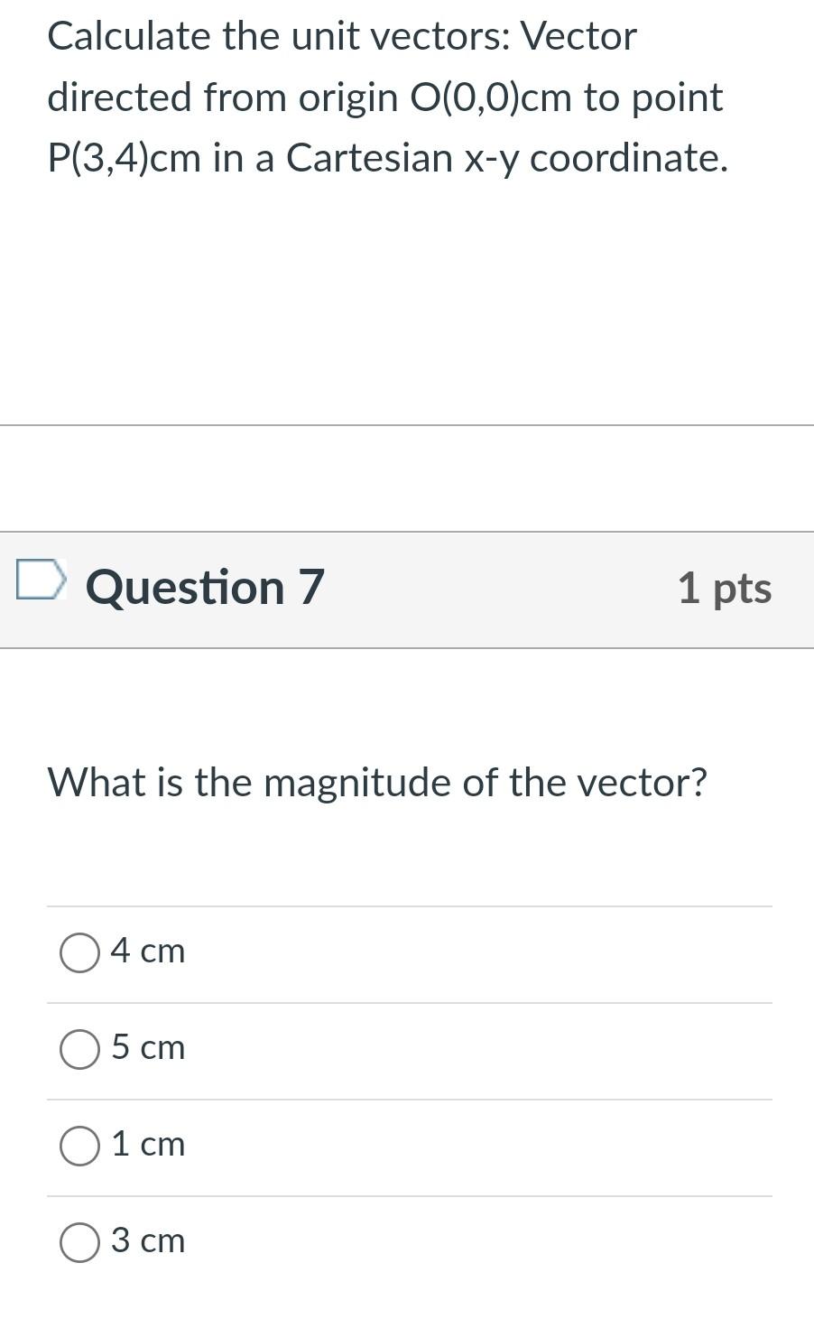
Task: Click the second answer row for 5 cm
Action: [x=406, y=1047]
